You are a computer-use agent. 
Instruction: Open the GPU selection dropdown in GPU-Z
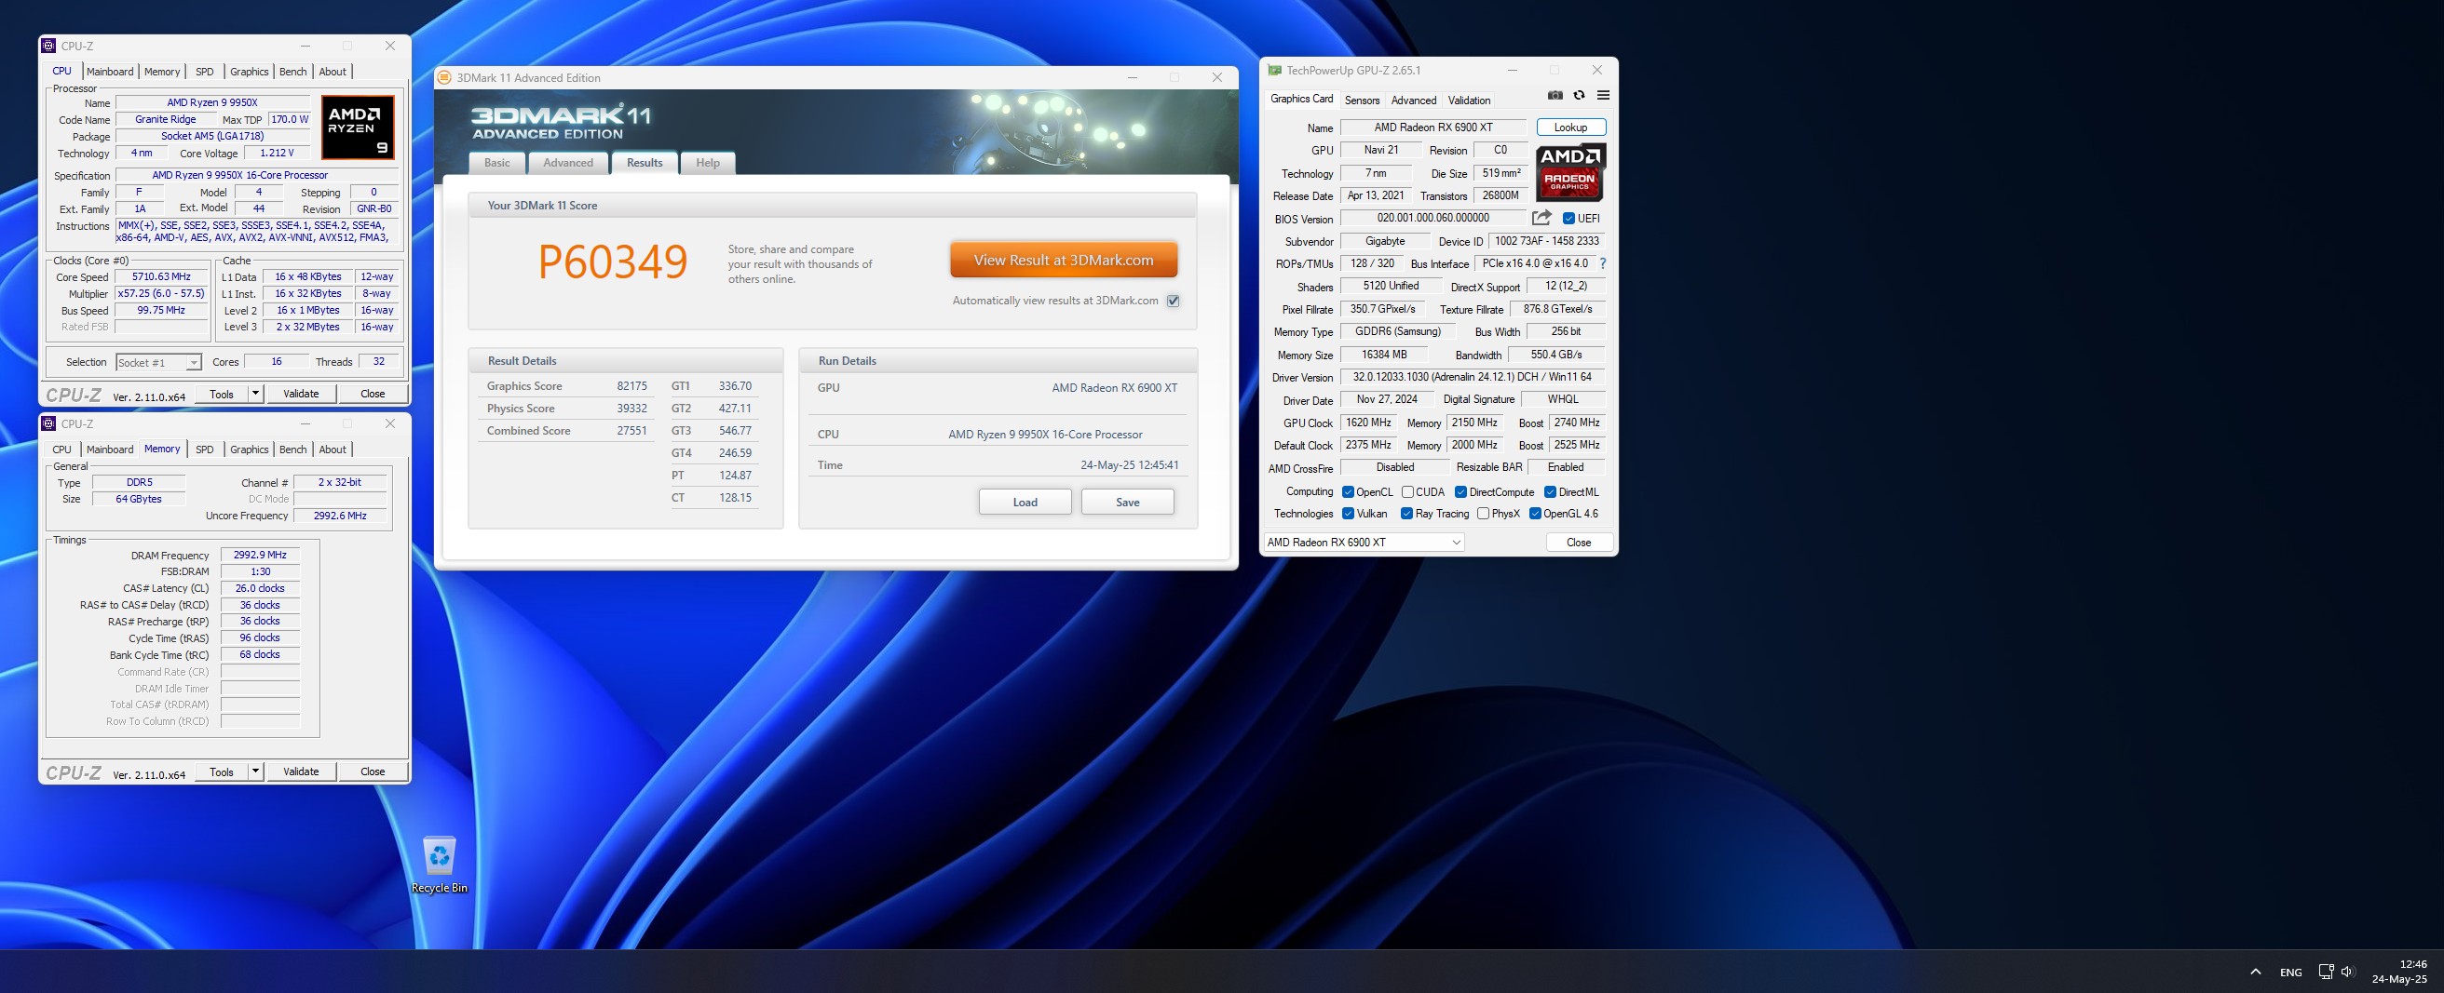1364,543
